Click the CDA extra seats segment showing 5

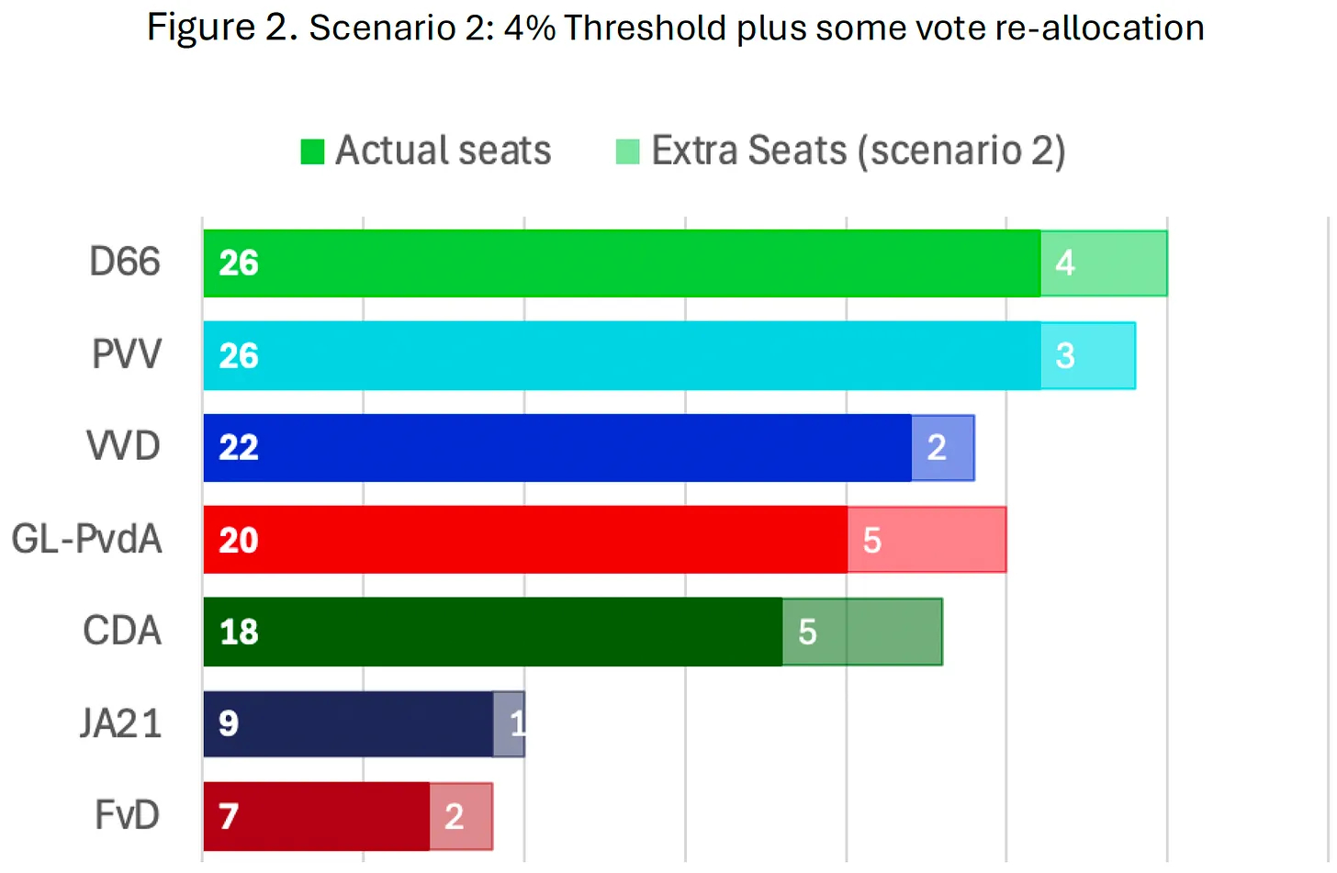point(862,632)
